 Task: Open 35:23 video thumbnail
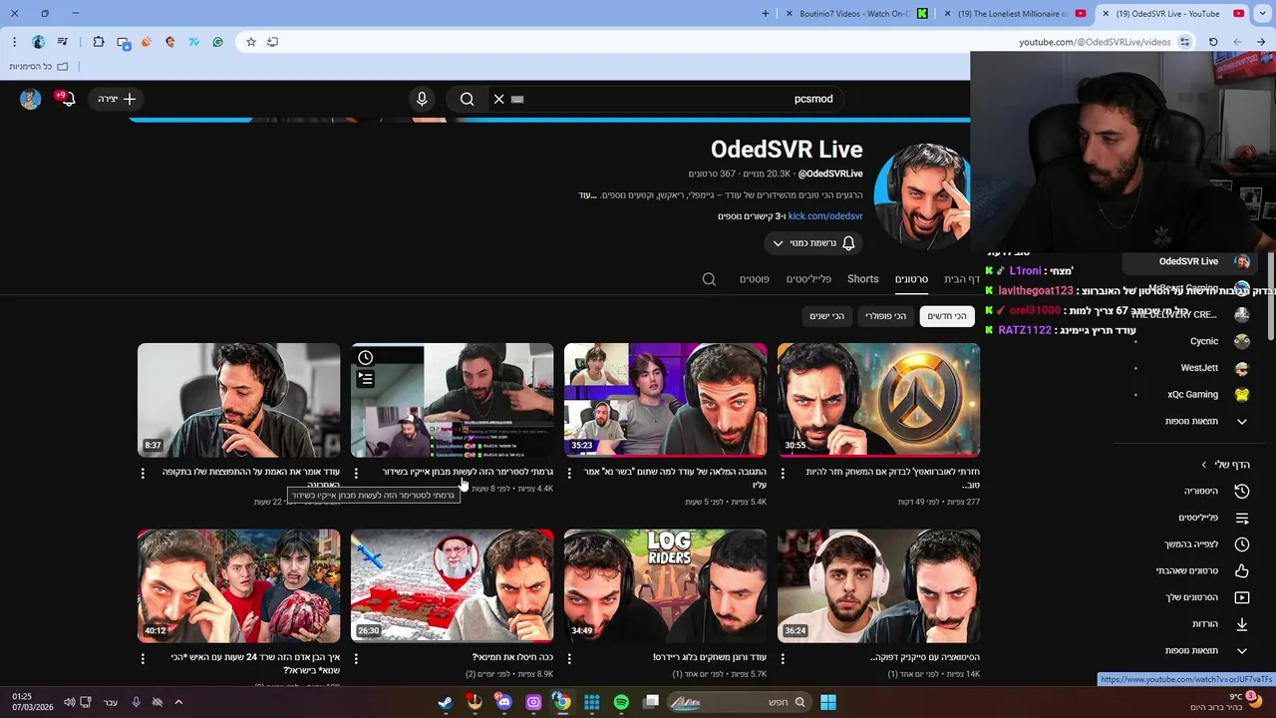pos(665,400)
